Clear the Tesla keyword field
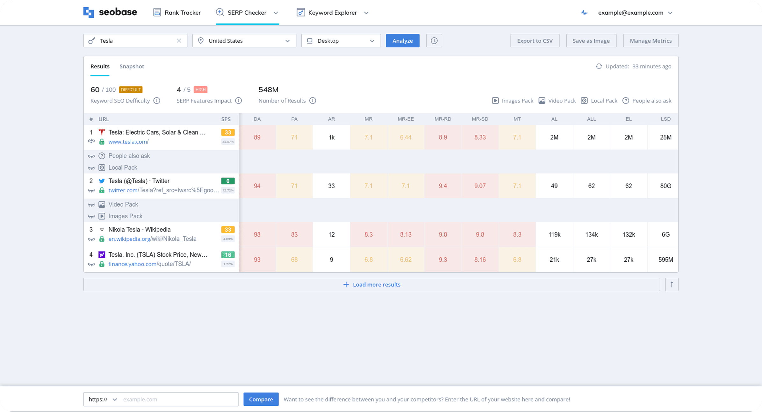Screen dimensions: 762x412 pos(179,41)
